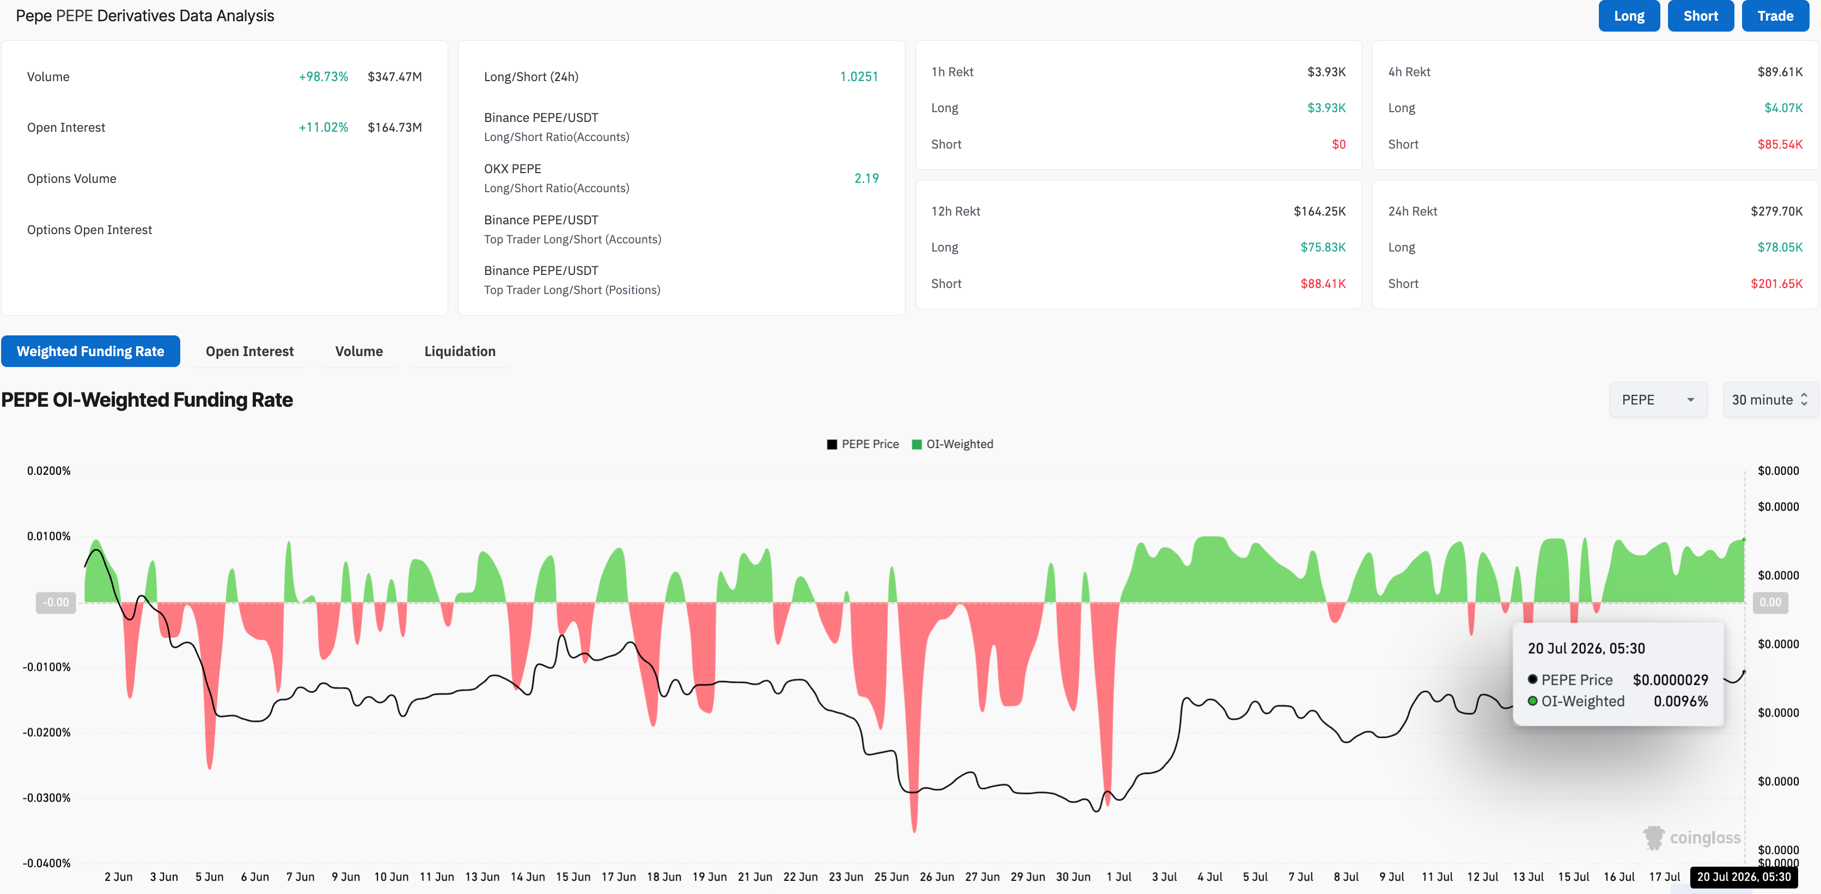The image size is (1821, 894).
Task: Switch to the Open Interest tab
Action: (249, 351)
